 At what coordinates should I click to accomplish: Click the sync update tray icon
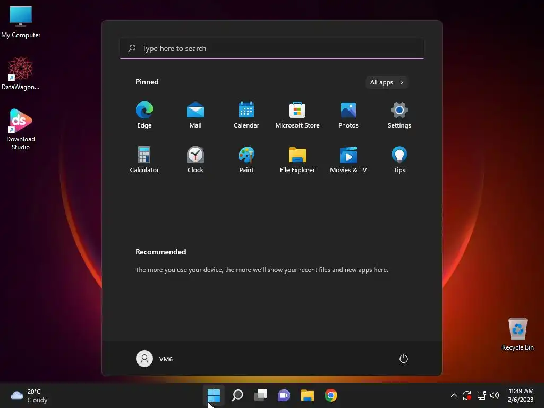pos(467,395)
